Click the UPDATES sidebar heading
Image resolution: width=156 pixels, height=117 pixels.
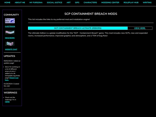click(10, 56)
